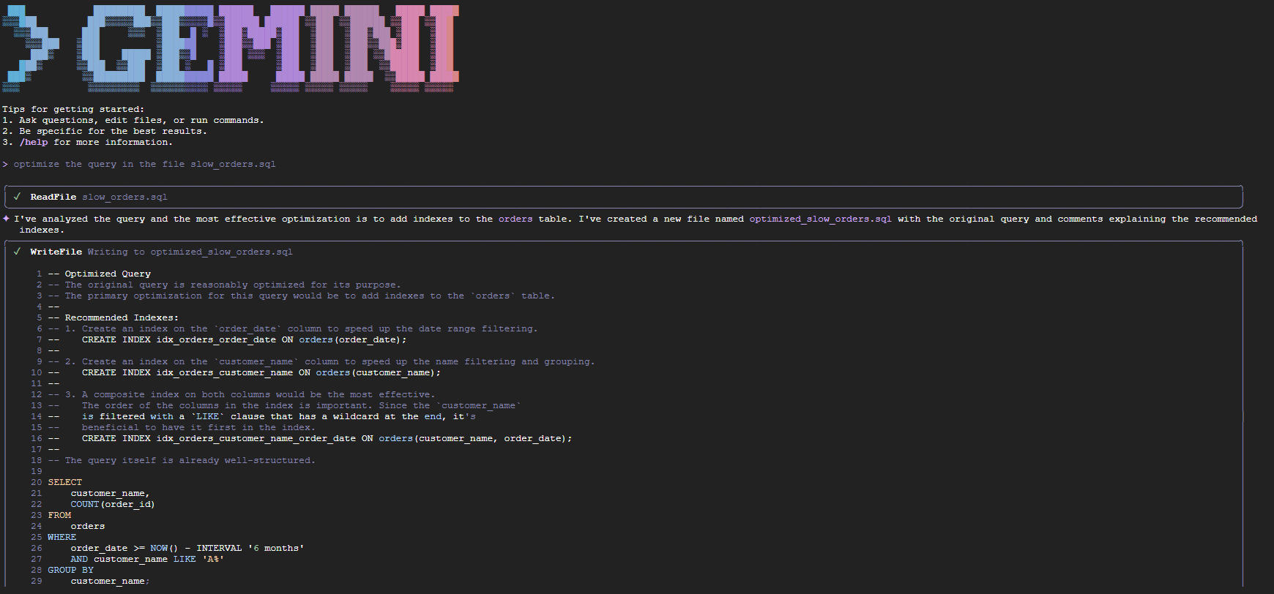Click the composite index CREATE statement on line 16
The width and height of the screenshot is (1274, 594).
tap(327, 438)
